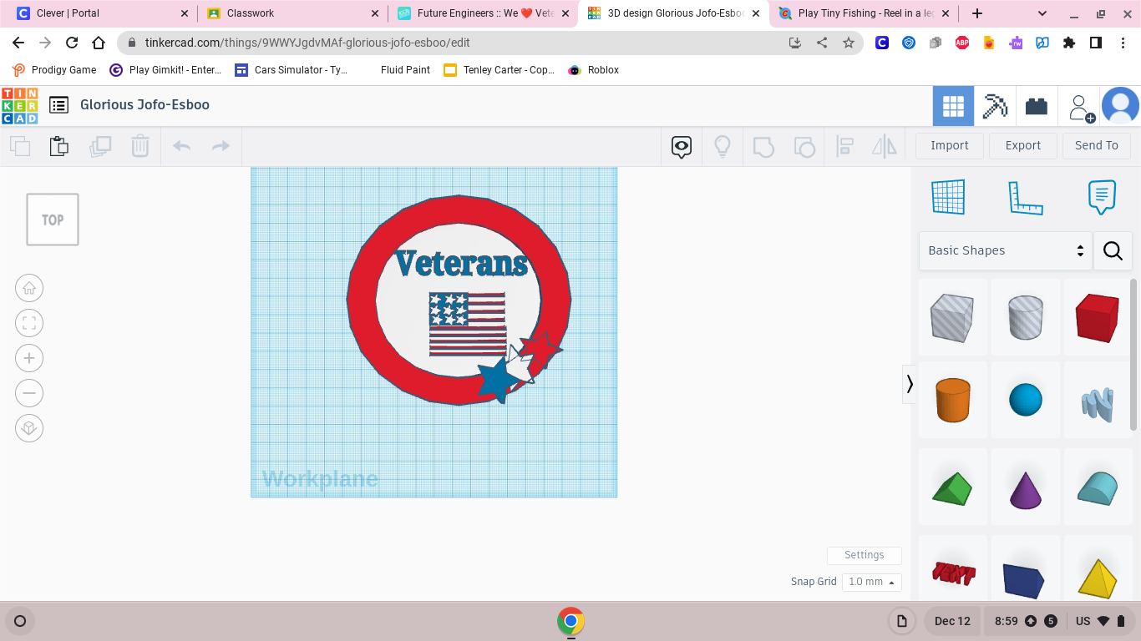
Task: Search shapes with magnifier icon
Action: tap(1113, 250)
